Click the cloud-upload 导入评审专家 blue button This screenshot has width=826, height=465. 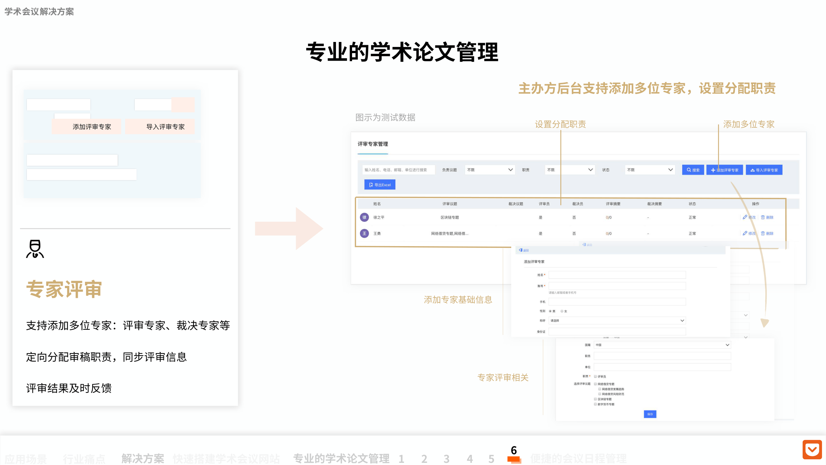coord(764,170)
